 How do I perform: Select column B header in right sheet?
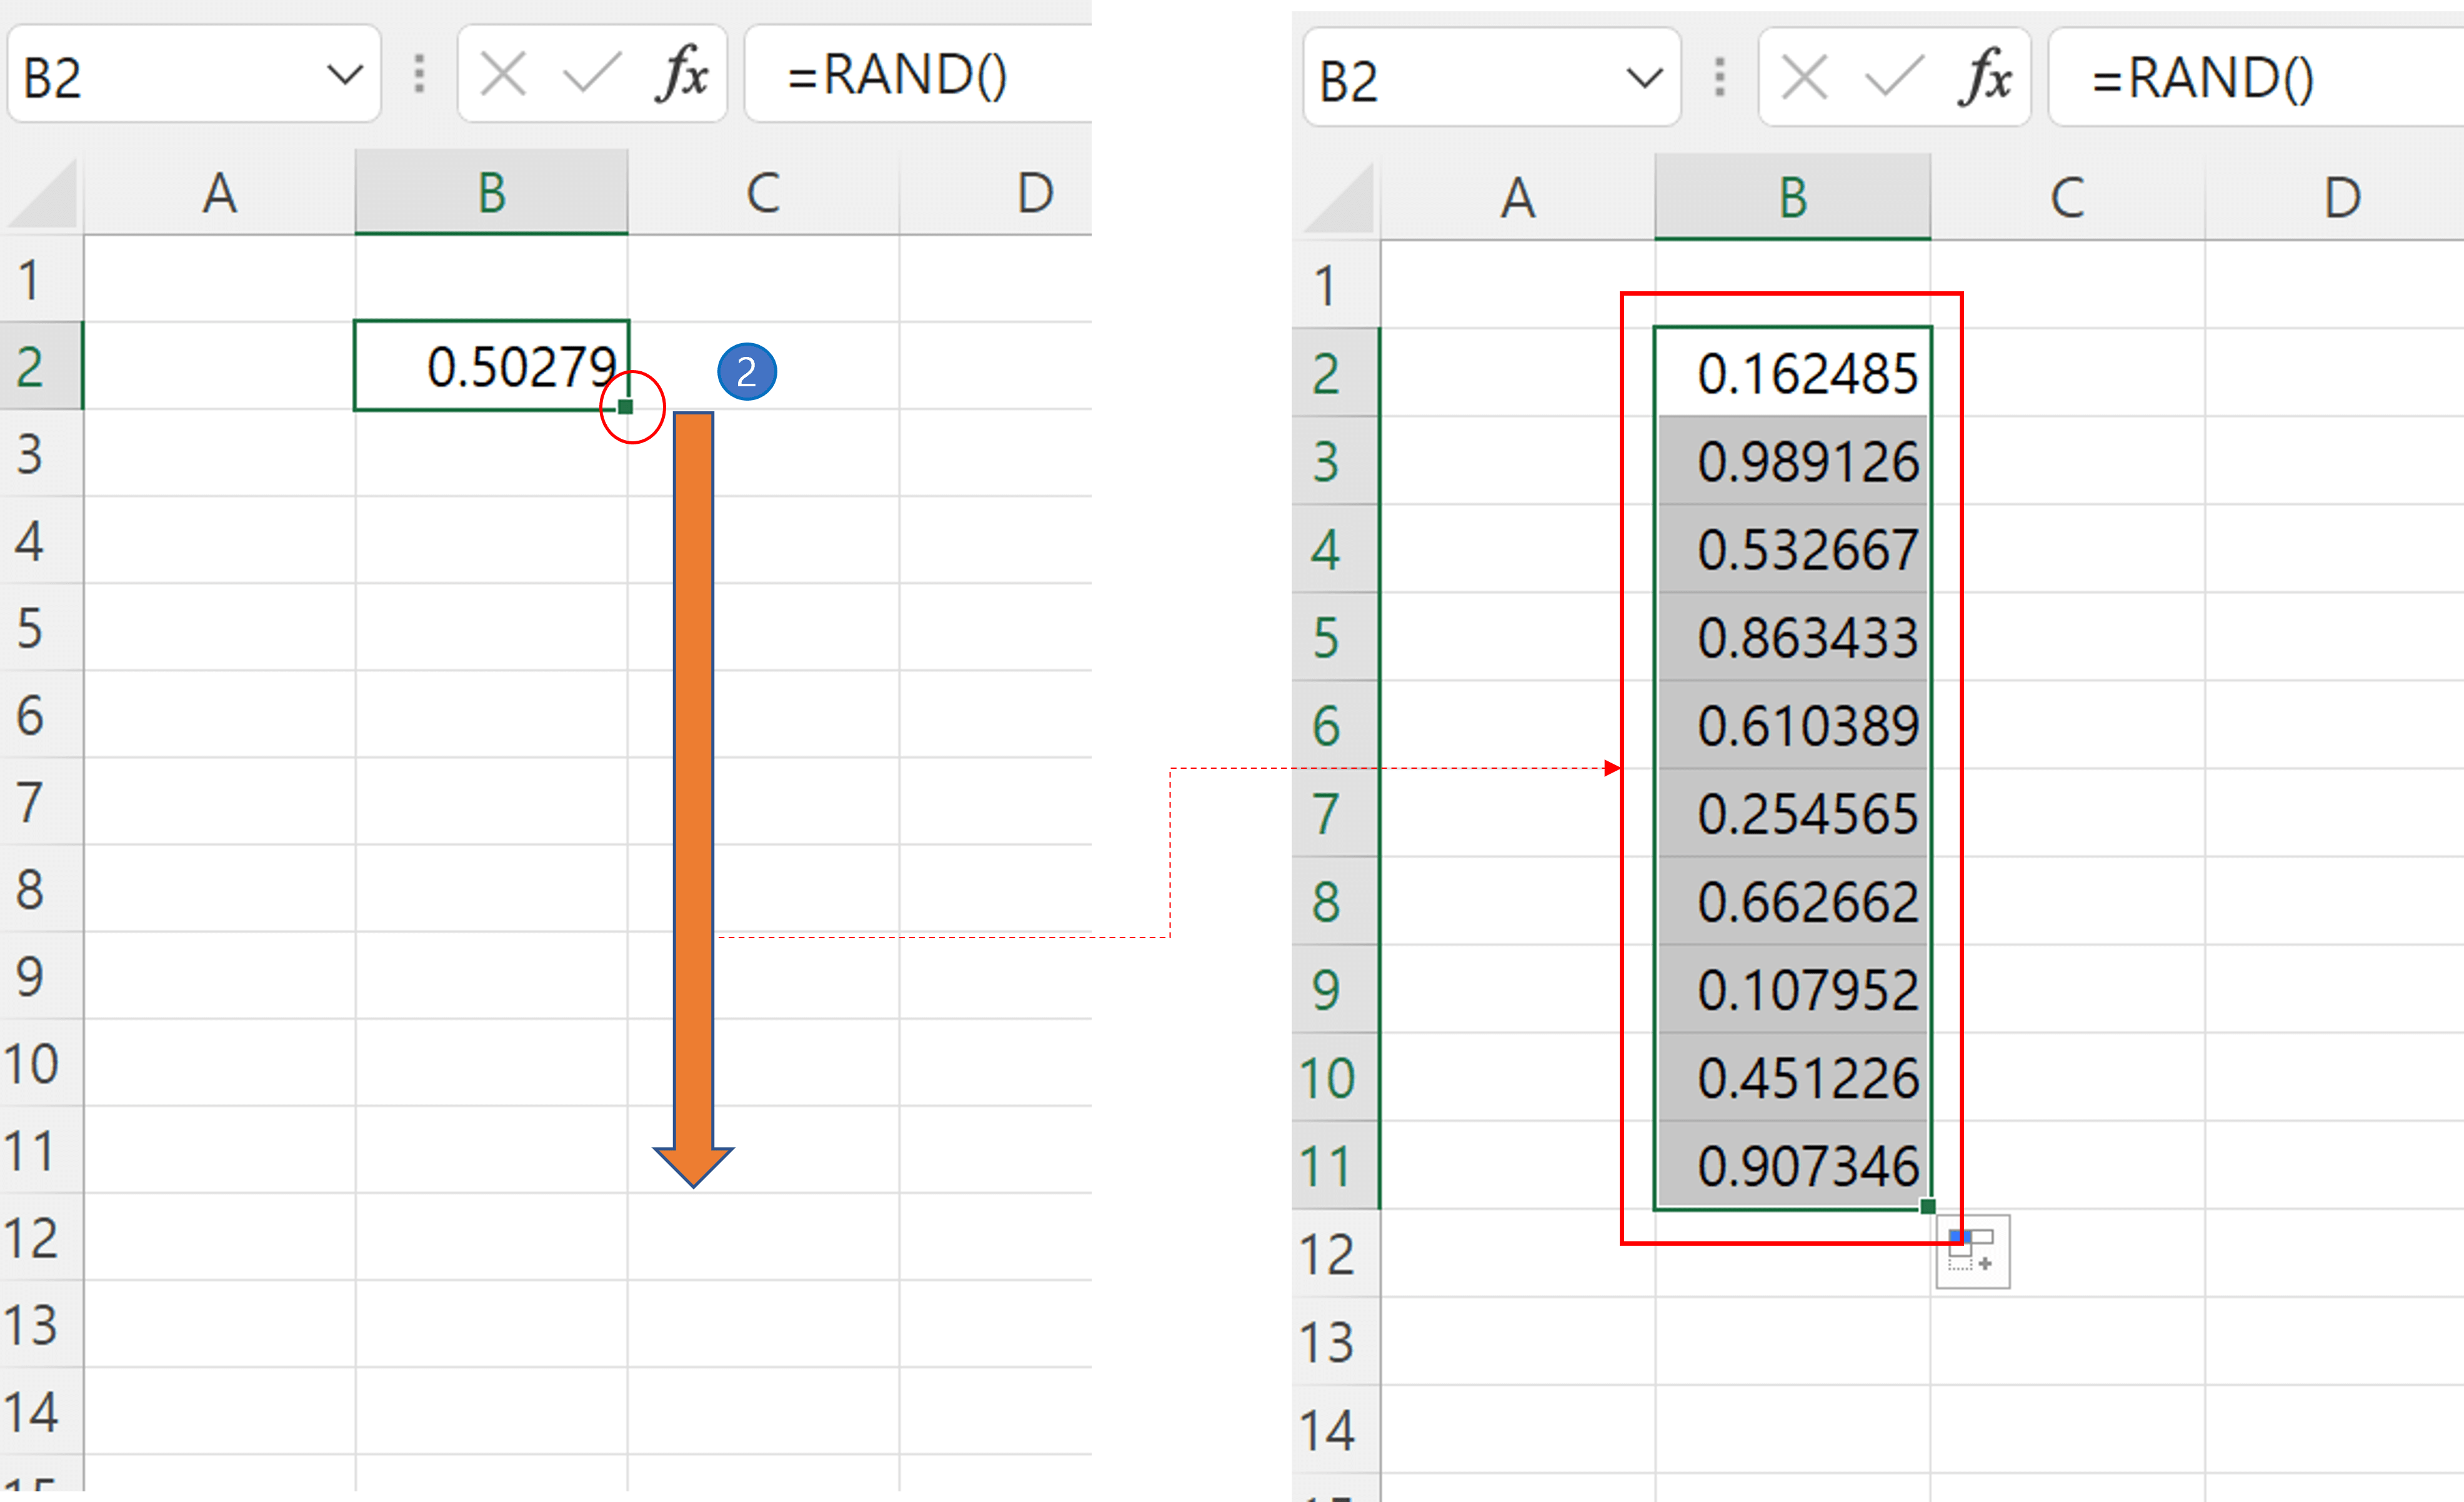point(1792,197)
